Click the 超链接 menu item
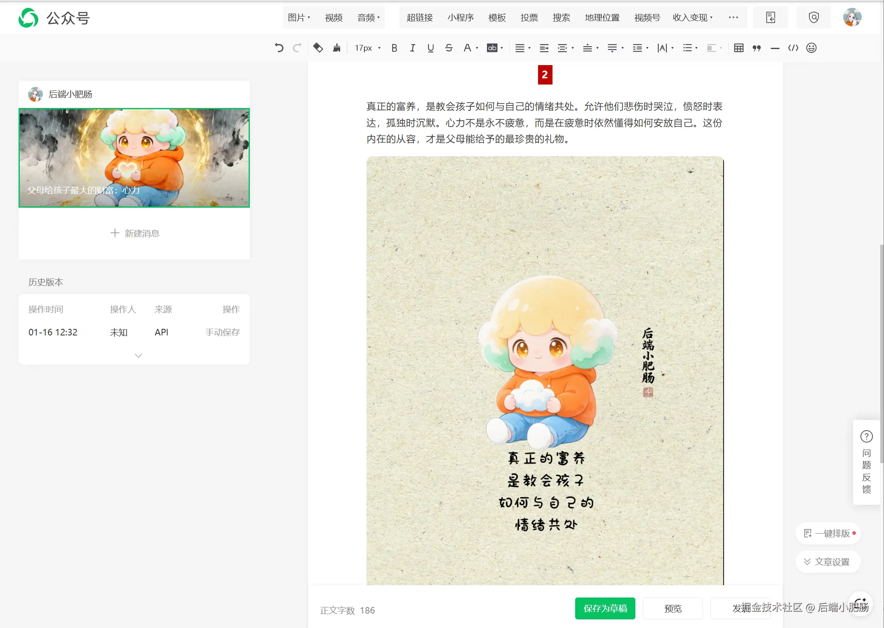The image size is (884, 628). pos(419,17)
